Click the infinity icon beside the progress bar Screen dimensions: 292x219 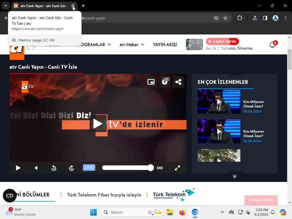coord(160,168)
